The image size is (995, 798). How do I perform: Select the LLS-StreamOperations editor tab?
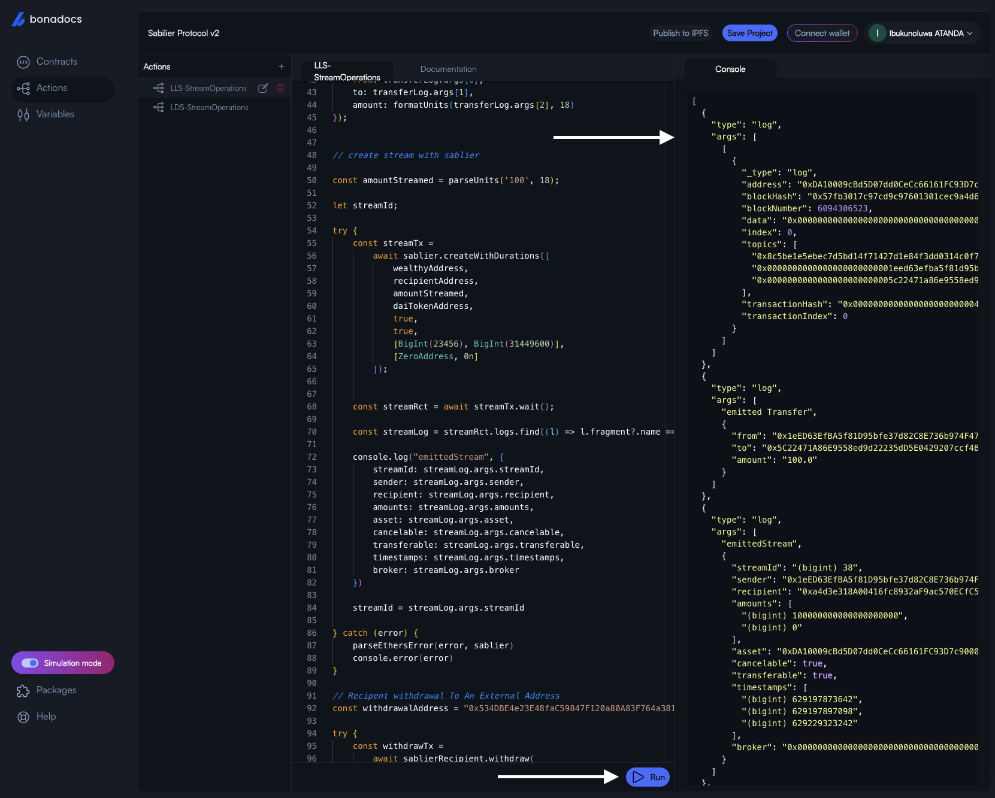tap(347, 71)
